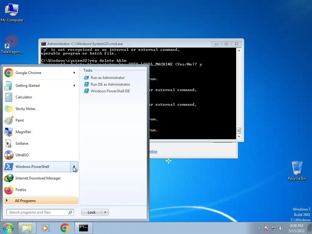The height and width of the screenshot is (234, 312).
Task: Click the search magnifier icon in Start menu
Action: tap(70, 212)
